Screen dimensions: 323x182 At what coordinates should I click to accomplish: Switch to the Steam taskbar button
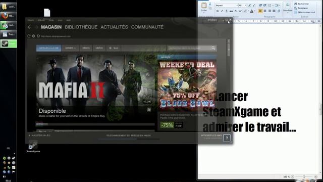tap(9, 43)
